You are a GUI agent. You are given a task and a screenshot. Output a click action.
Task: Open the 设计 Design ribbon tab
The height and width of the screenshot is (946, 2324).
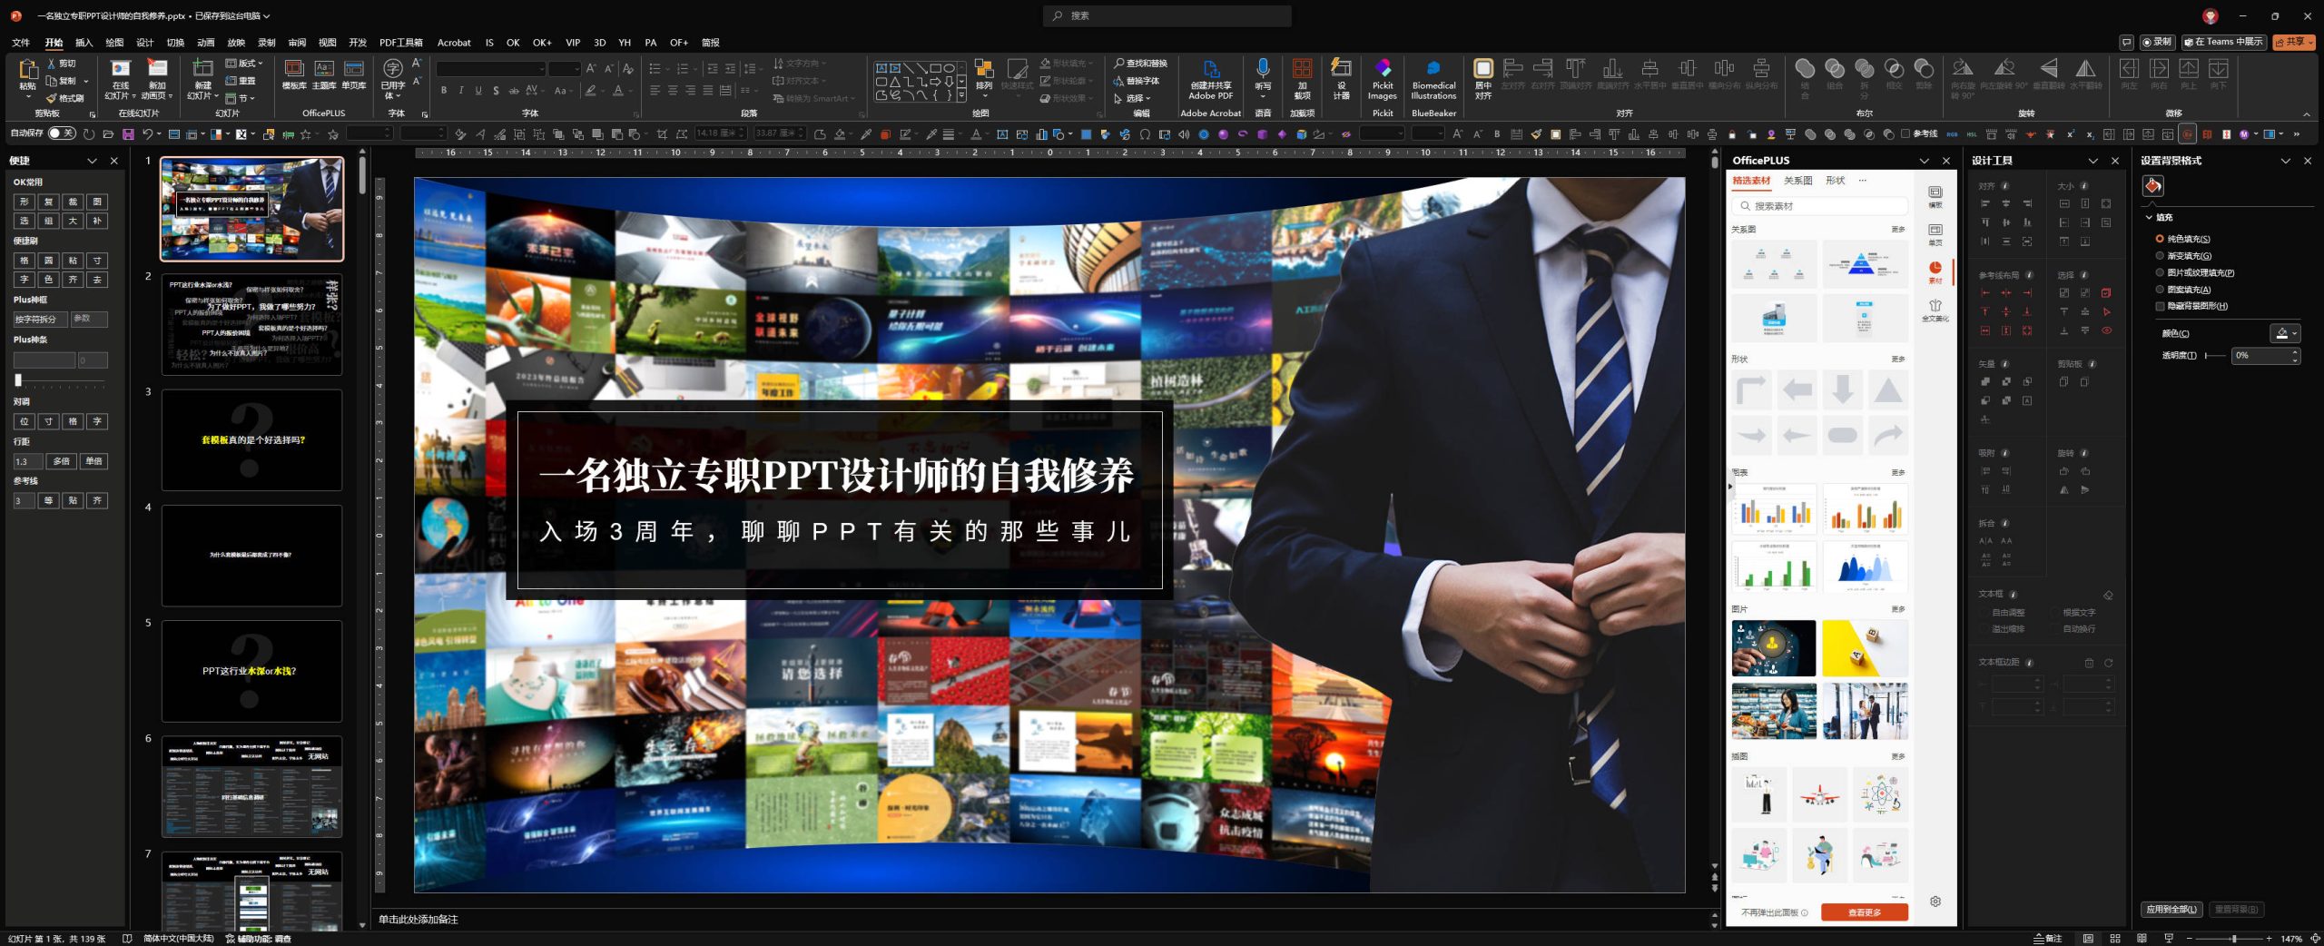pyautogui.click(x=145, y=43)
